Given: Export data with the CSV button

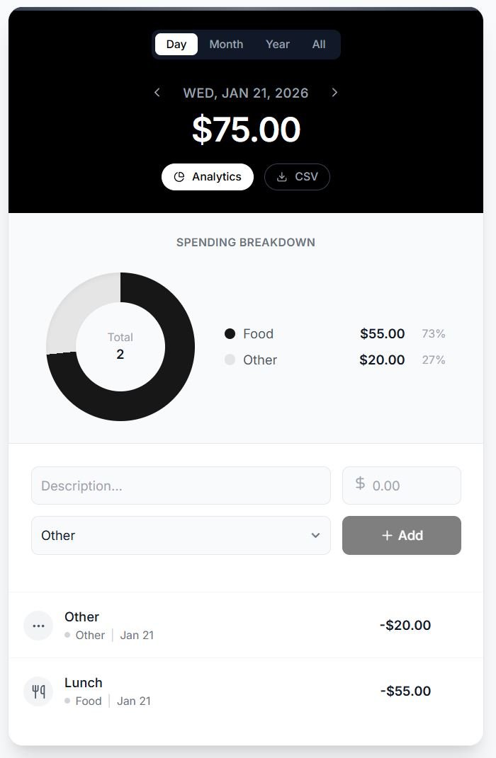Looking at the screenshot, I should click(x=298, y=177).
